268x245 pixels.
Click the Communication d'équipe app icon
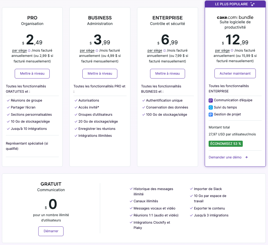point(211,100)
